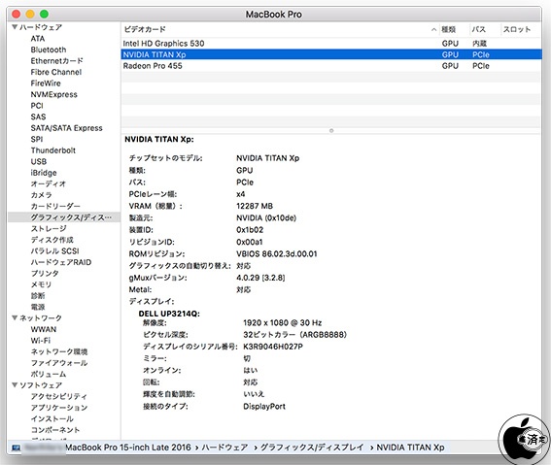The width and height of the screenshot is (551, 465).
Task: Open Thunderbolt in the sidebar
Action: [53, 150]
